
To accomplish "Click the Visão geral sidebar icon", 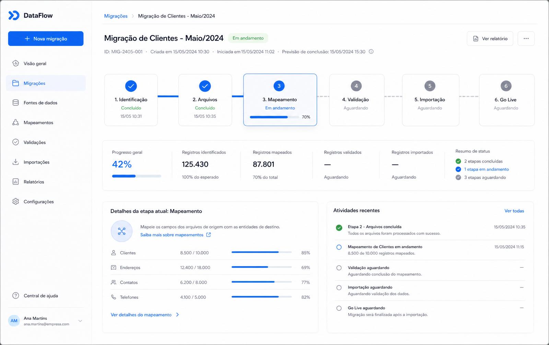I will (15, 63).
